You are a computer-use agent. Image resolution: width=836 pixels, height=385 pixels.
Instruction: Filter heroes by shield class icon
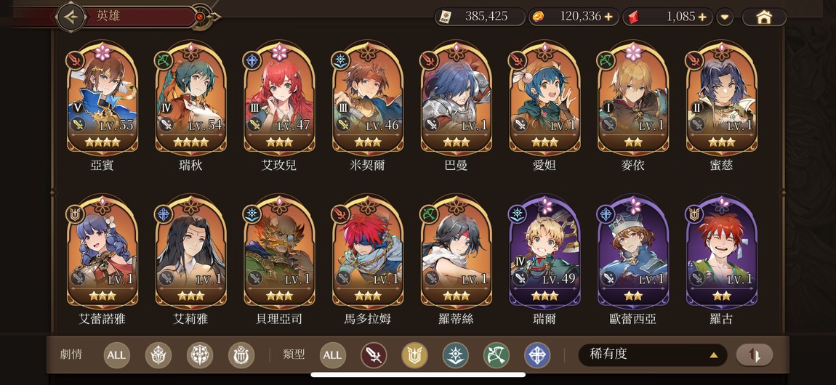(x=415, y=355)
